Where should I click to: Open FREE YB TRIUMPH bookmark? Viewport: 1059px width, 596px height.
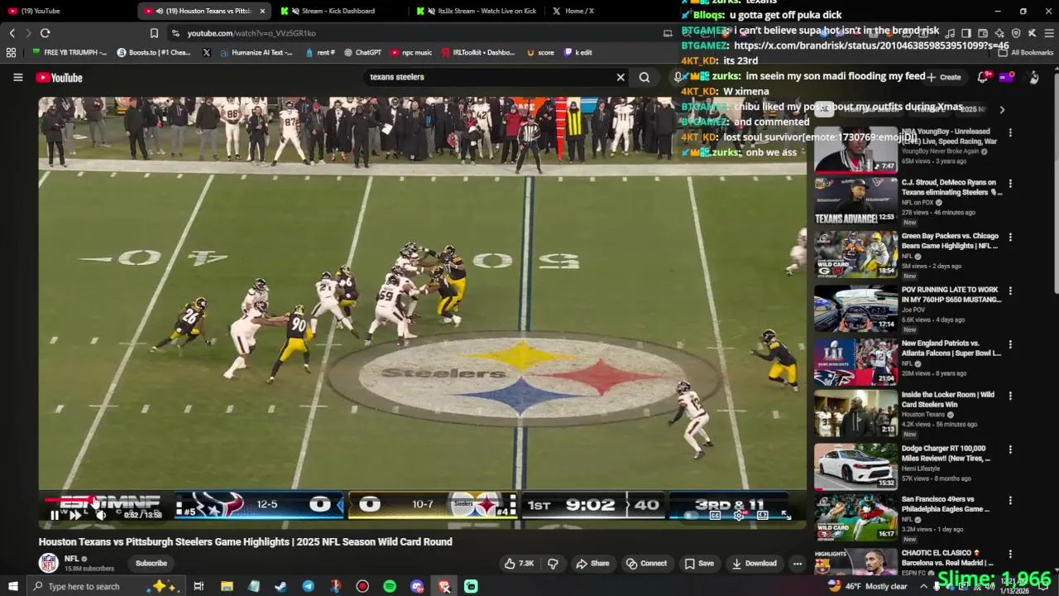coord(69,52)
